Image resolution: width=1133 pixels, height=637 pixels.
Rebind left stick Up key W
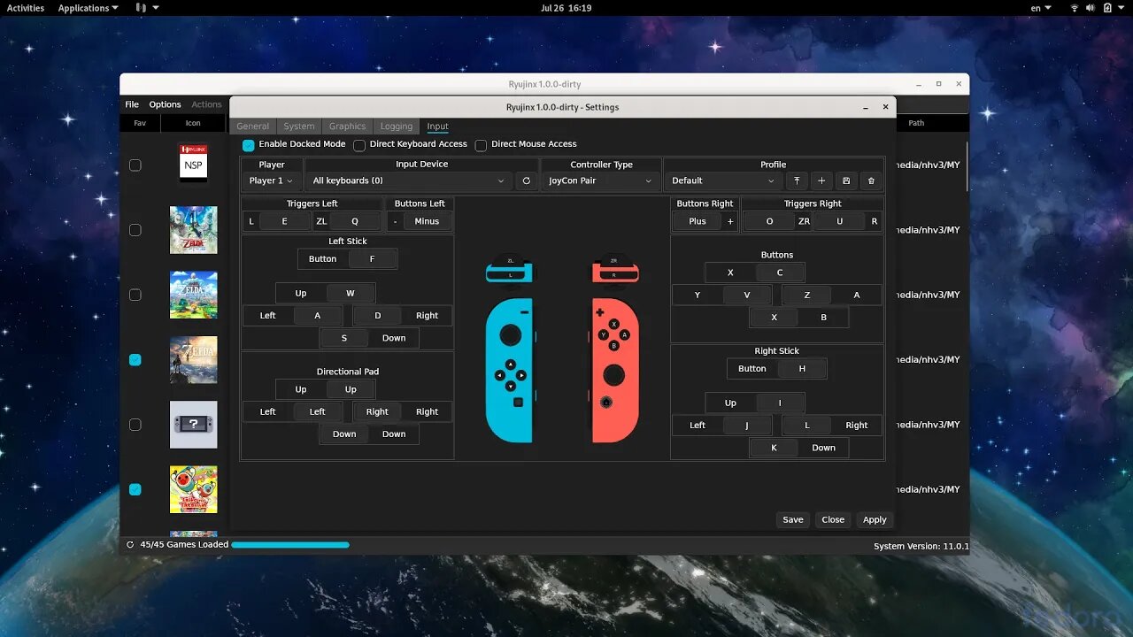click(x=351, y=293)
